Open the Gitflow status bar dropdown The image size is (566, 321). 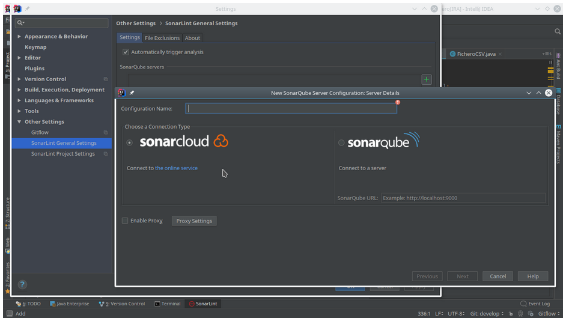click(549, 314)
